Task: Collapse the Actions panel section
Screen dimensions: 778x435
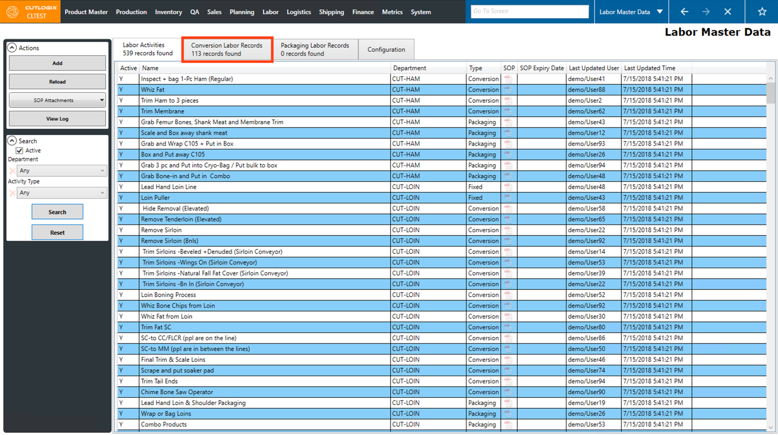Action: 12,48
